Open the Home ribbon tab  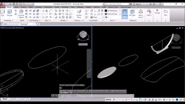click(x=9, y=7)
